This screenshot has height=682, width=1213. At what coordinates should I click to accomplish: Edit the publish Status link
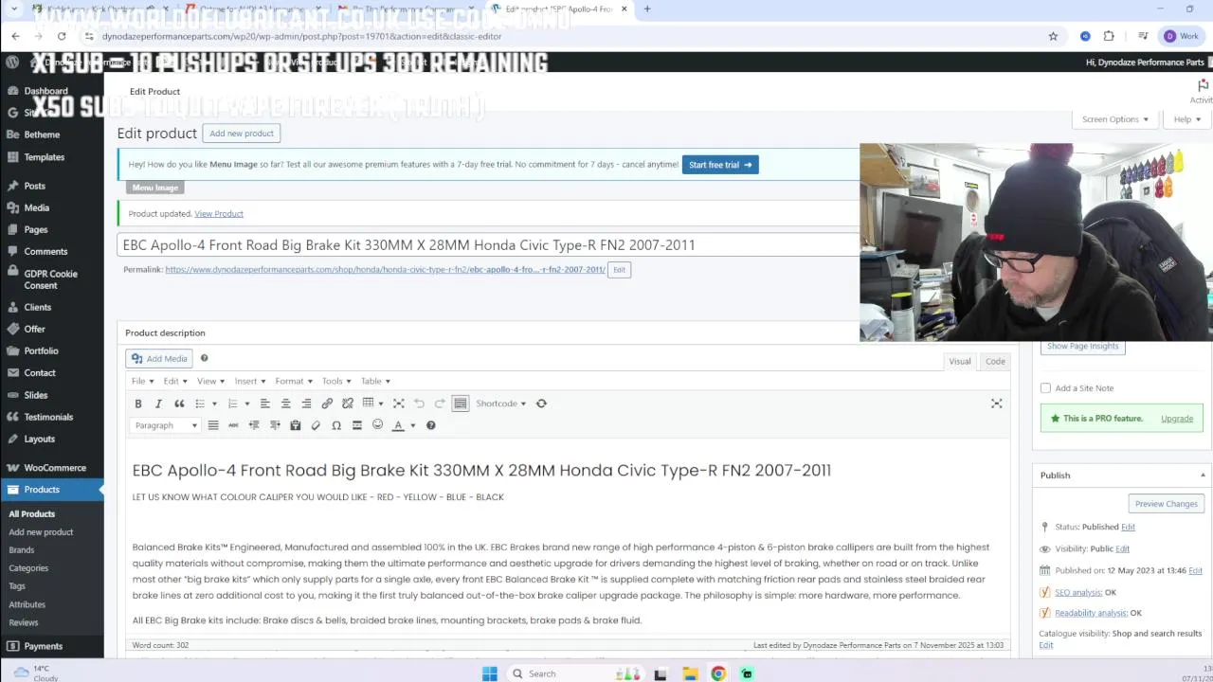1128,527
